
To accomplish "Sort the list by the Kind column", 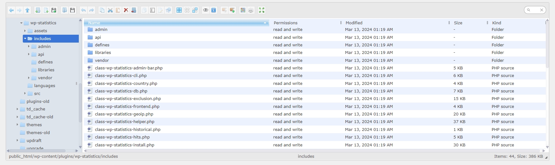I will click(517, 23).
